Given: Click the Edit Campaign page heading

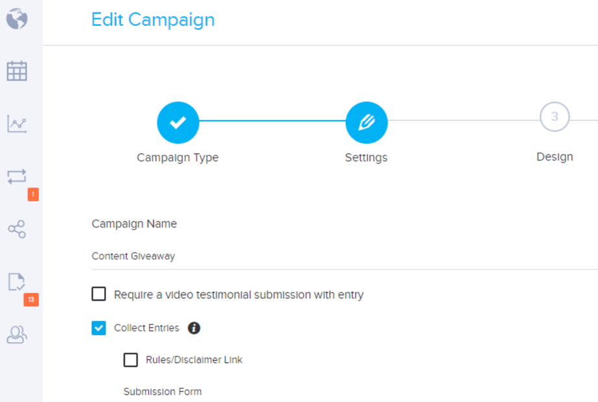Looking at the screenshot, I should [x=153, y=19].
